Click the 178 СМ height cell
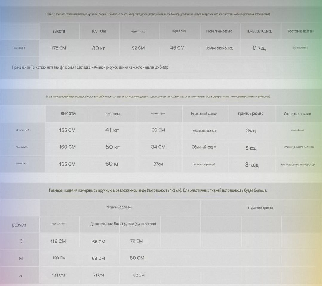The width and height of the screenshot is (322, 286). tap(59, 48)
